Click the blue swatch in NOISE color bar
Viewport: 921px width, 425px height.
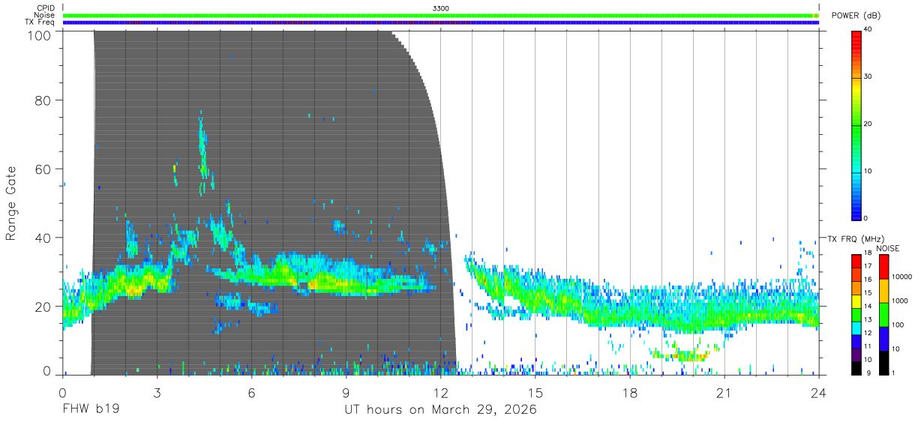884,338
